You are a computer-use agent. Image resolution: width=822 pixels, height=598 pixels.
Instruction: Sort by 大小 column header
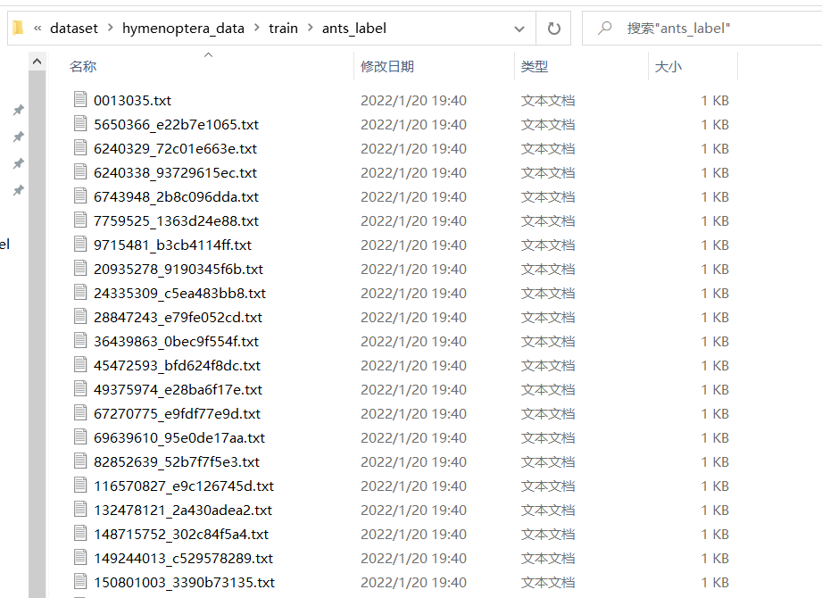point(668,67)
